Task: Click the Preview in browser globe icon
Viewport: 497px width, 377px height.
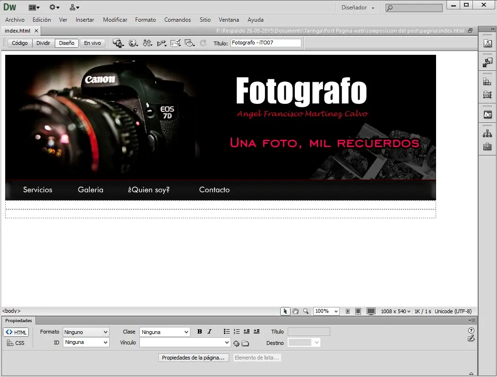Action: 133,43
